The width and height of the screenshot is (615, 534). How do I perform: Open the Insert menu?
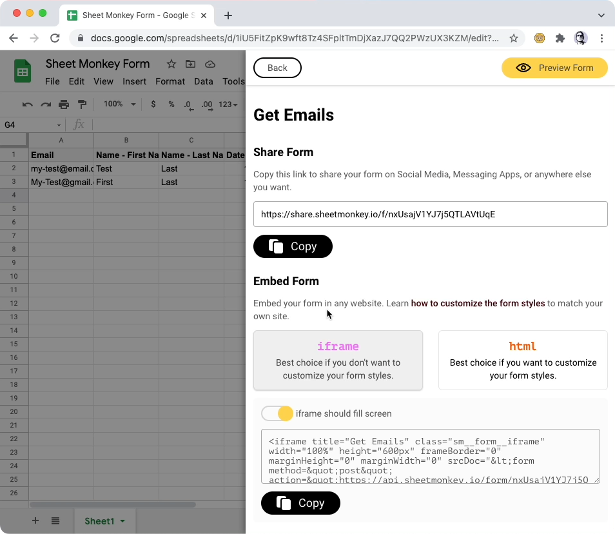coord(134,81)
